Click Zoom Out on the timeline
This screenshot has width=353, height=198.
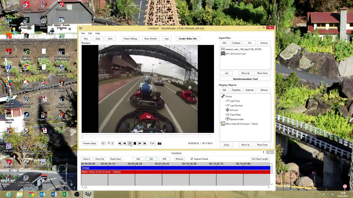point(100,159)
